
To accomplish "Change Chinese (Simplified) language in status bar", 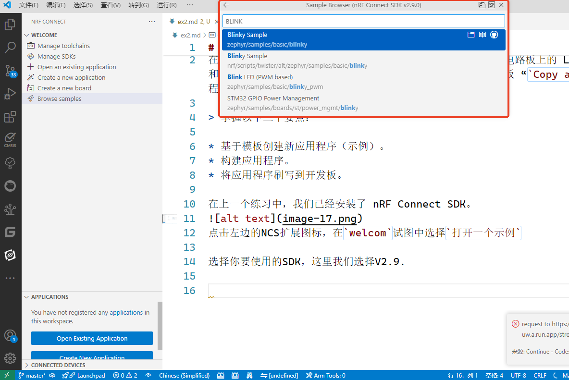I will (185, 375).
